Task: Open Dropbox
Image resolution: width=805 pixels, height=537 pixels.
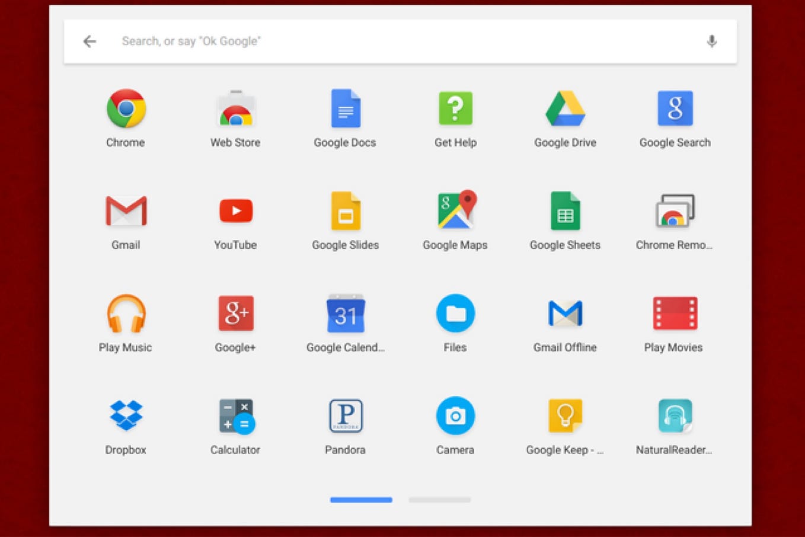Action: pyautogui.click(x=126, y=416)
